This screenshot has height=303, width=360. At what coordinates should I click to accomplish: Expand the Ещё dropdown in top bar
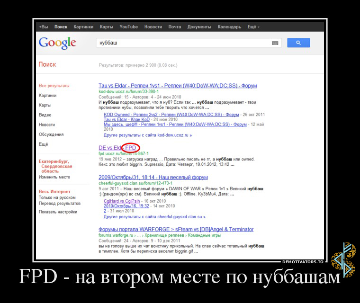coord(253,27)
